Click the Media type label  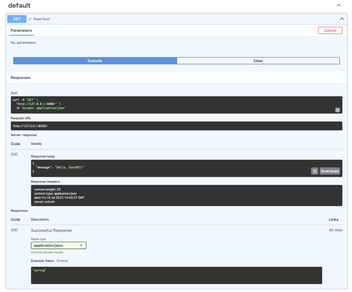38,239
